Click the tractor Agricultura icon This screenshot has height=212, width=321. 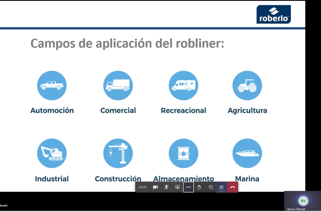point(247,85)
